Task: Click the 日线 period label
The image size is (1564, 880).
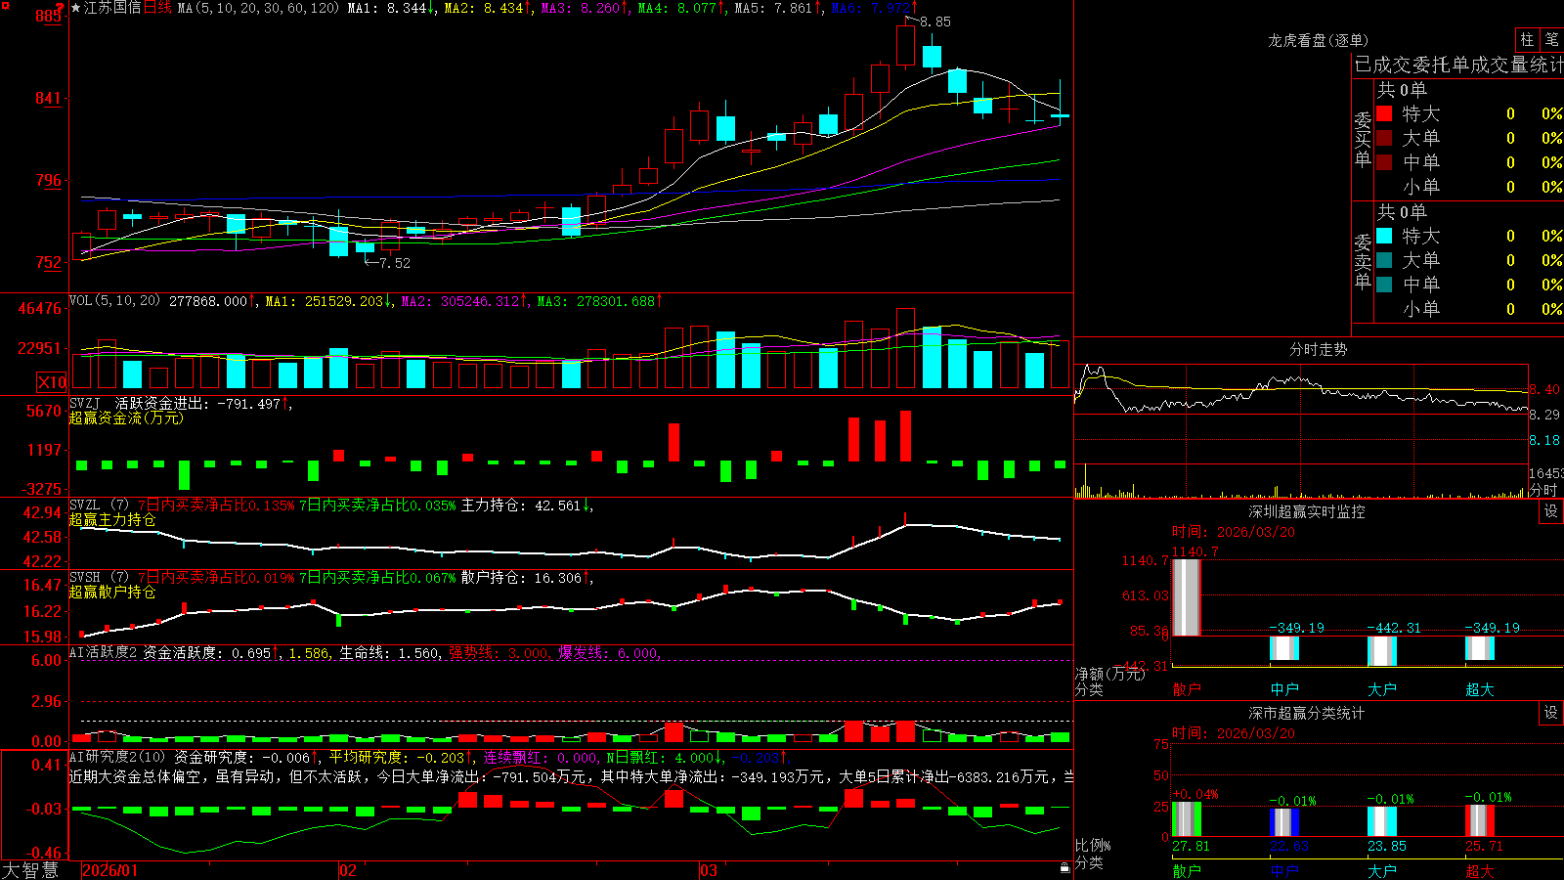Action: pyautogui.click(x=157, y=8)
